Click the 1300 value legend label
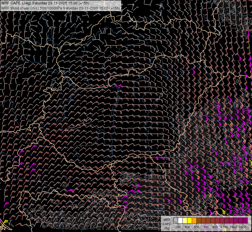 (x=233, y=227)
